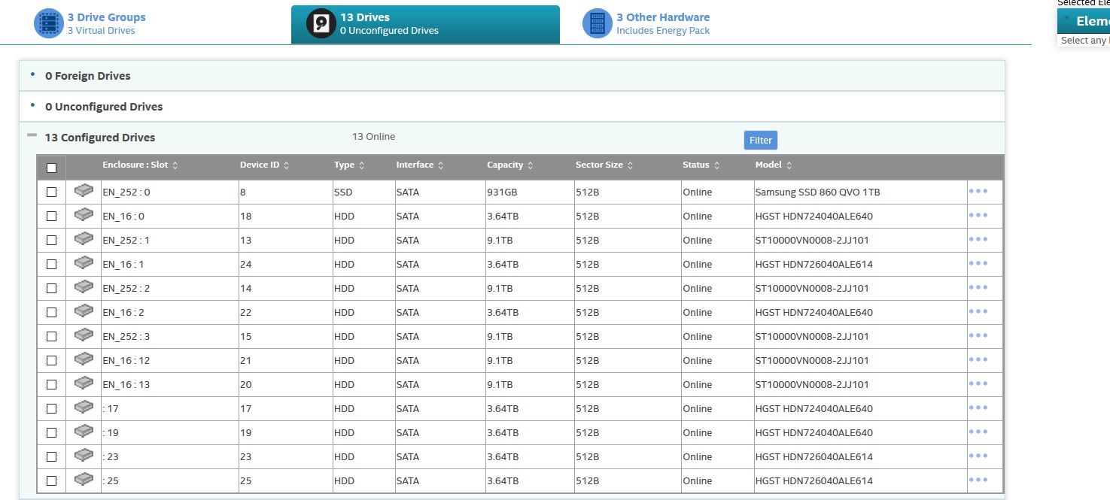Image resolution: width=1110 pixels, height=500 pixels.
Task: Sort drives by Capacity column
Action: coord(510,165)
